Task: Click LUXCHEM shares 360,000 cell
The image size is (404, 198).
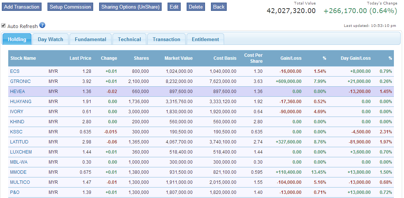Action: (x=140, y=152)
